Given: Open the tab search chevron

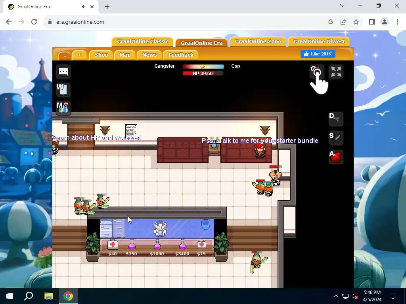Looking at the screenshot, I should (x=342, y=6).
